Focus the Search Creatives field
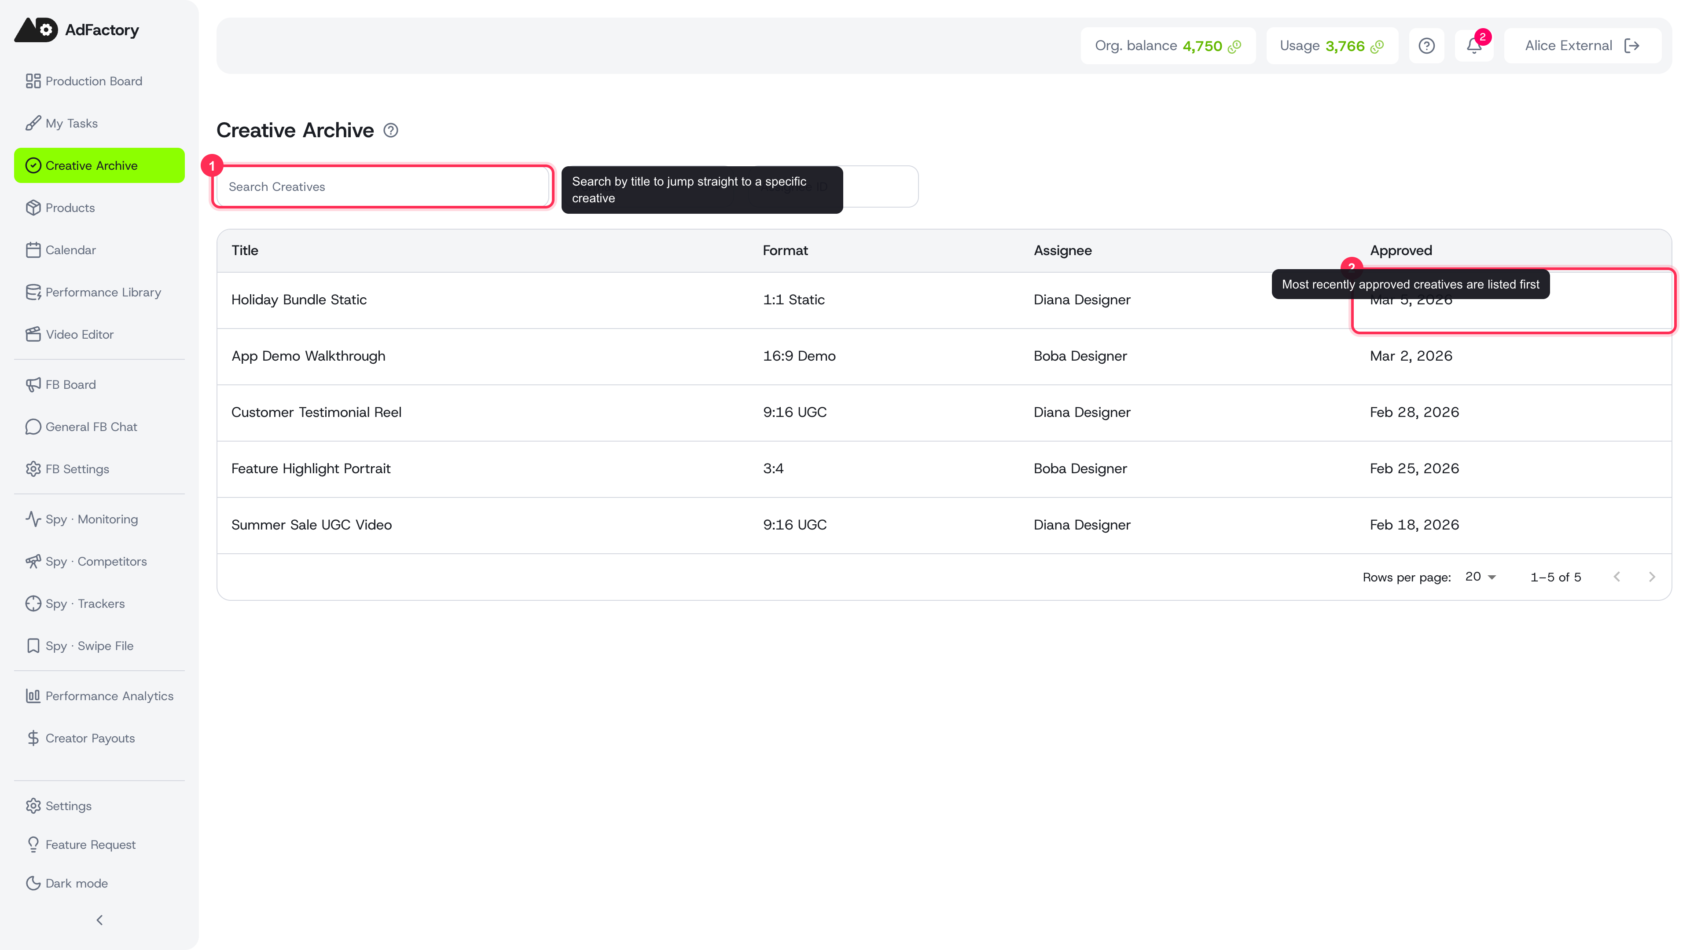Image resolution: width=1690 pixels, height=950 pixels. click(383, 187)
